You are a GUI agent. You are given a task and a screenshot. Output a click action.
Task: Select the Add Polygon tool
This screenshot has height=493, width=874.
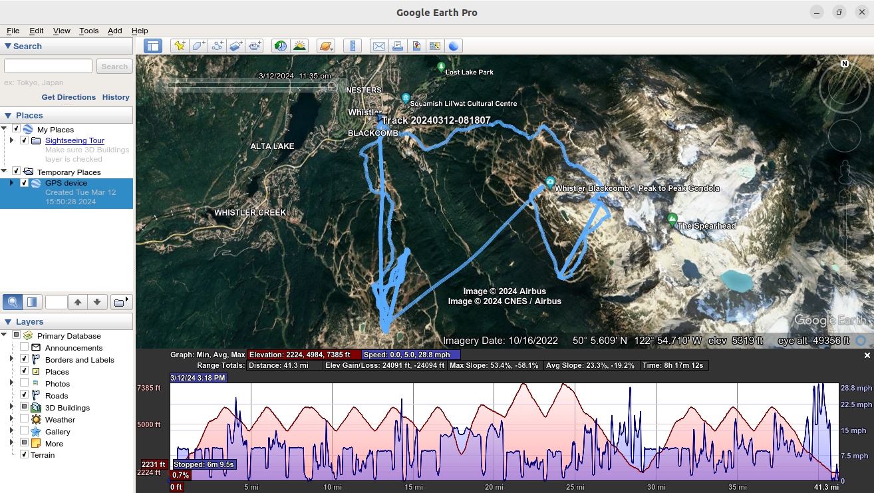click(x=198, y=46)
